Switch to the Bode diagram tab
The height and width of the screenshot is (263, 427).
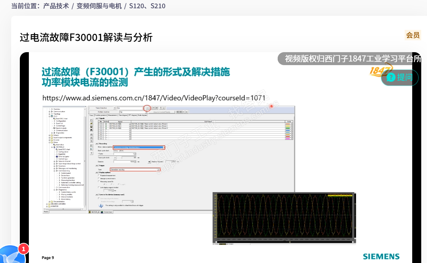pyautogui.click(x=142, y=115)
